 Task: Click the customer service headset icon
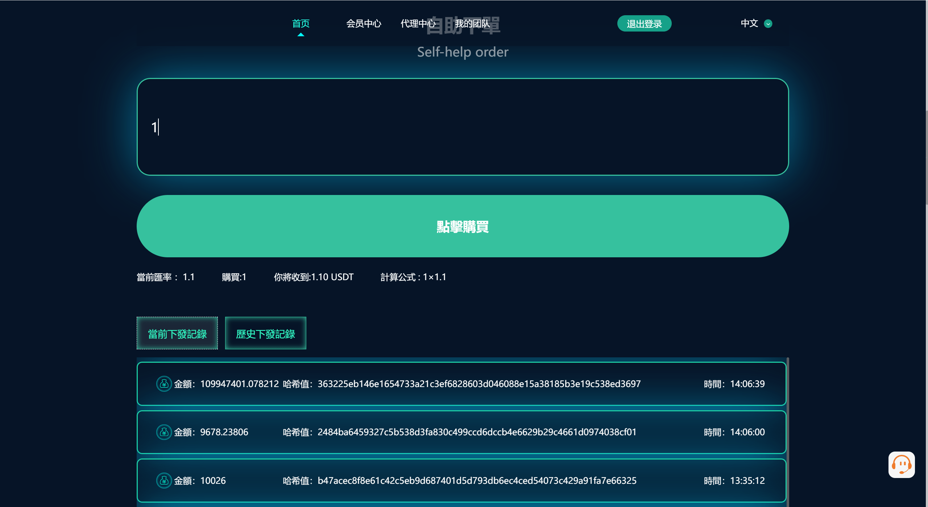tap(901, 465)
